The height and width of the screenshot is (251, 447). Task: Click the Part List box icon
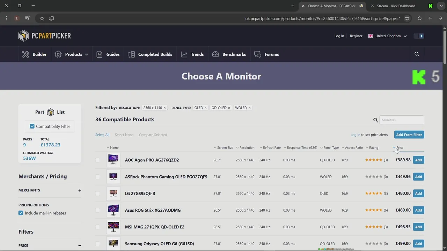51,112
